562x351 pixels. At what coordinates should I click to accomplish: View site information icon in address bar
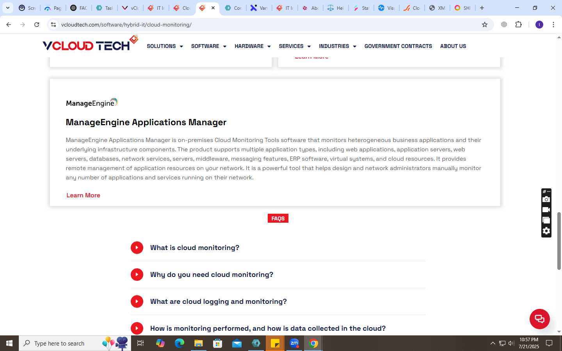[53, 25]
